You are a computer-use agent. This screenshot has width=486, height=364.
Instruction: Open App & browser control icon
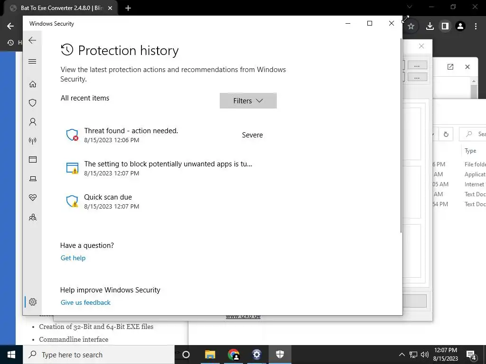(x=33, y=159)
